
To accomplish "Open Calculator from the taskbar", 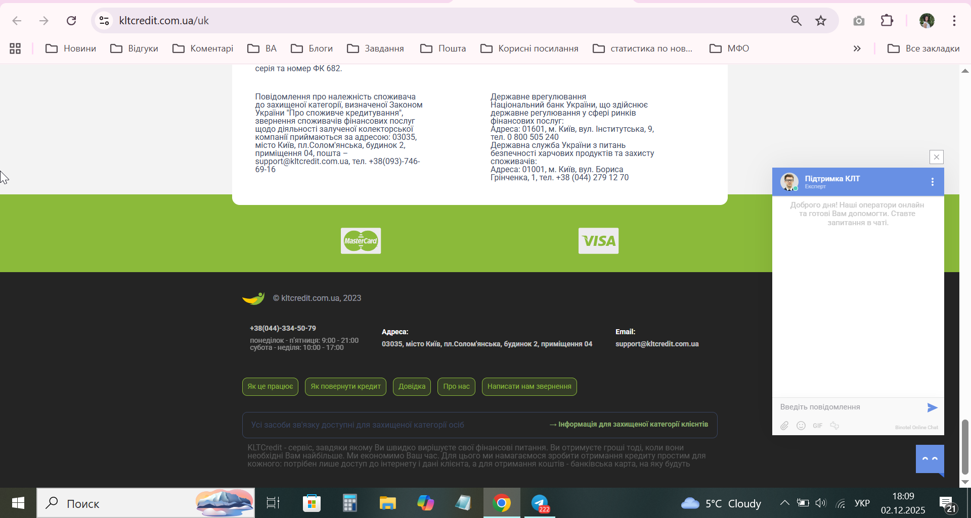I will point(349,503).
